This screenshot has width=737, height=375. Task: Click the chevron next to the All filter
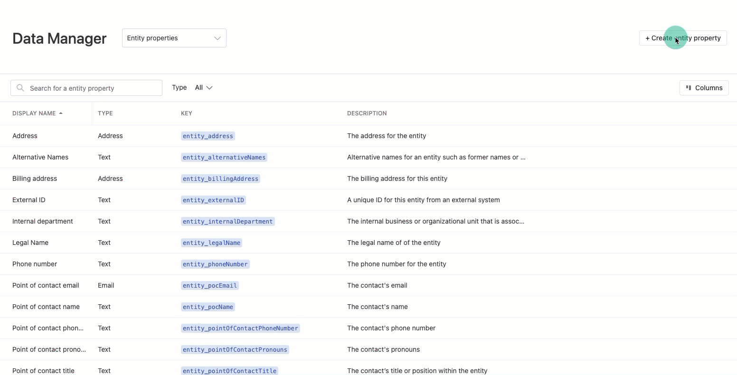pyautogui.click(x=209, y=88)
